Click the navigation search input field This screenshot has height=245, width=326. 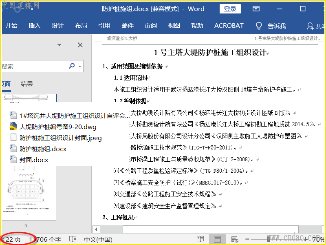(34, 66)
